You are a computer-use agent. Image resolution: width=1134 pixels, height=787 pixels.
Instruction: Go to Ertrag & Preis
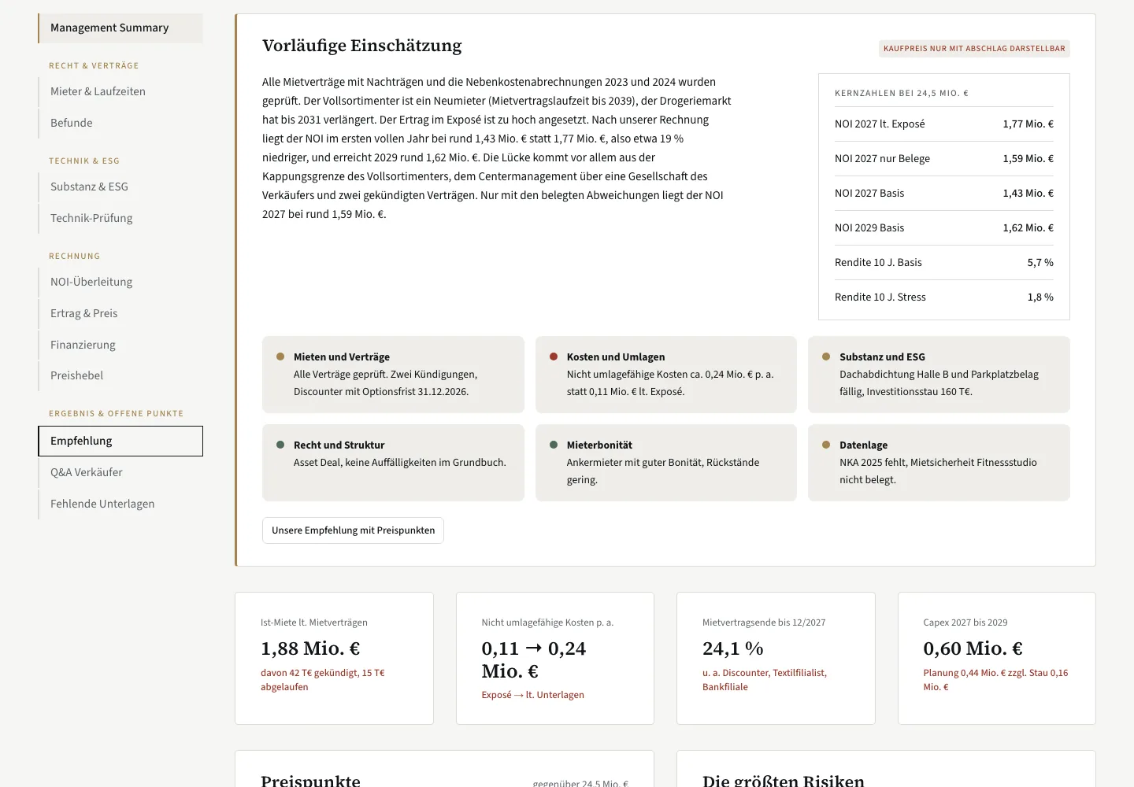120,313
